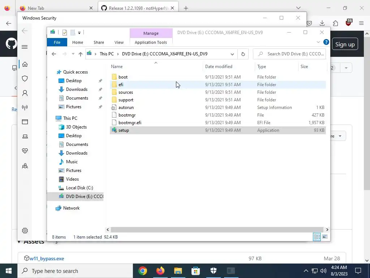Image resolution: width=370 pixels, height=278 pixels.
Task: Click Sign up button on GitHub
Action: pyautogui.click(x=345, y=44)
